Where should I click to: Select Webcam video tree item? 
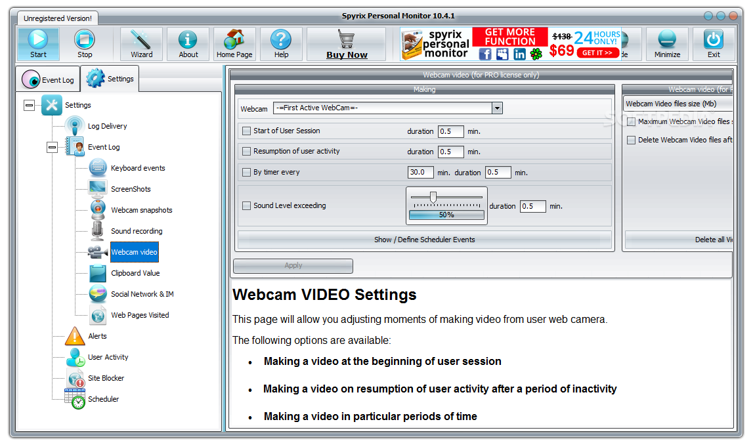134,252
